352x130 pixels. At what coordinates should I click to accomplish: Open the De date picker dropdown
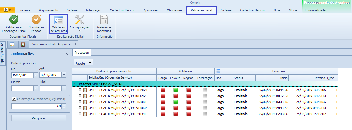(x=36, y=75)
